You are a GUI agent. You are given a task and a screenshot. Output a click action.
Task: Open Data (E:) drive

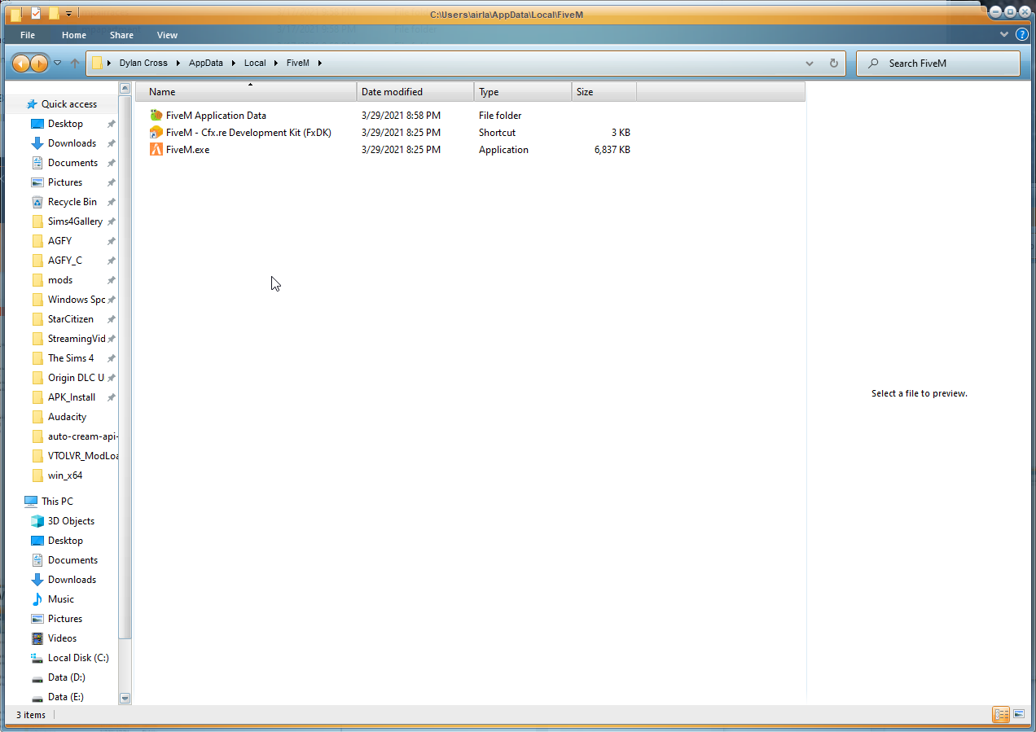click(65, 697)
